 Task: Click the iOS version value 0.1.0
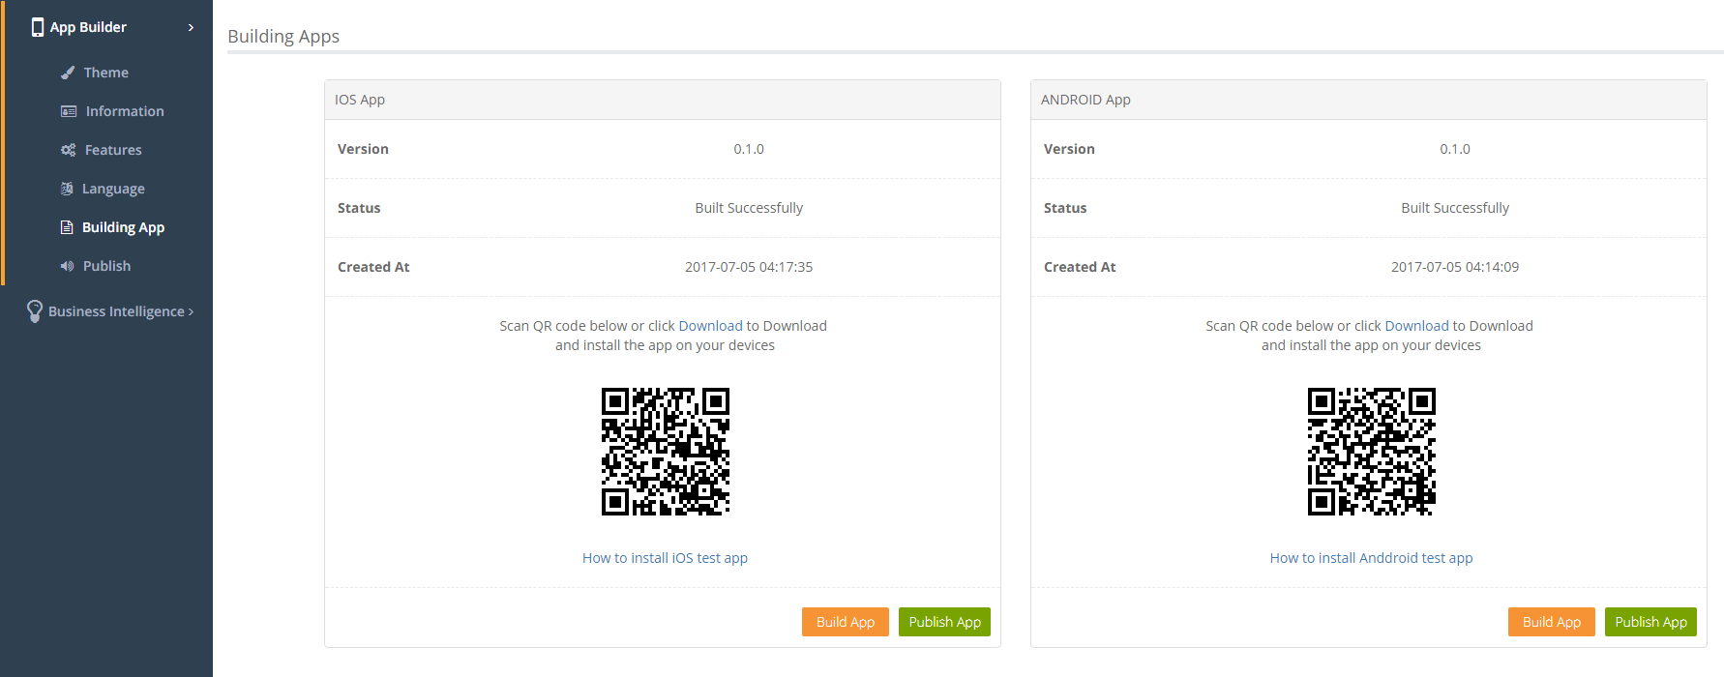(749, 149)
